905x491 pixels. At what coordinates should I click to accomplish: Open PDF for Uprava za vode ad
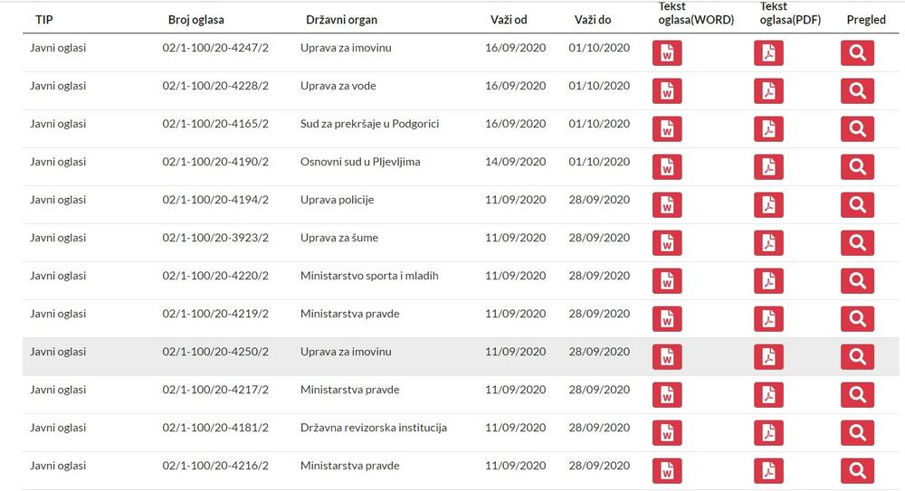[768, 91]
